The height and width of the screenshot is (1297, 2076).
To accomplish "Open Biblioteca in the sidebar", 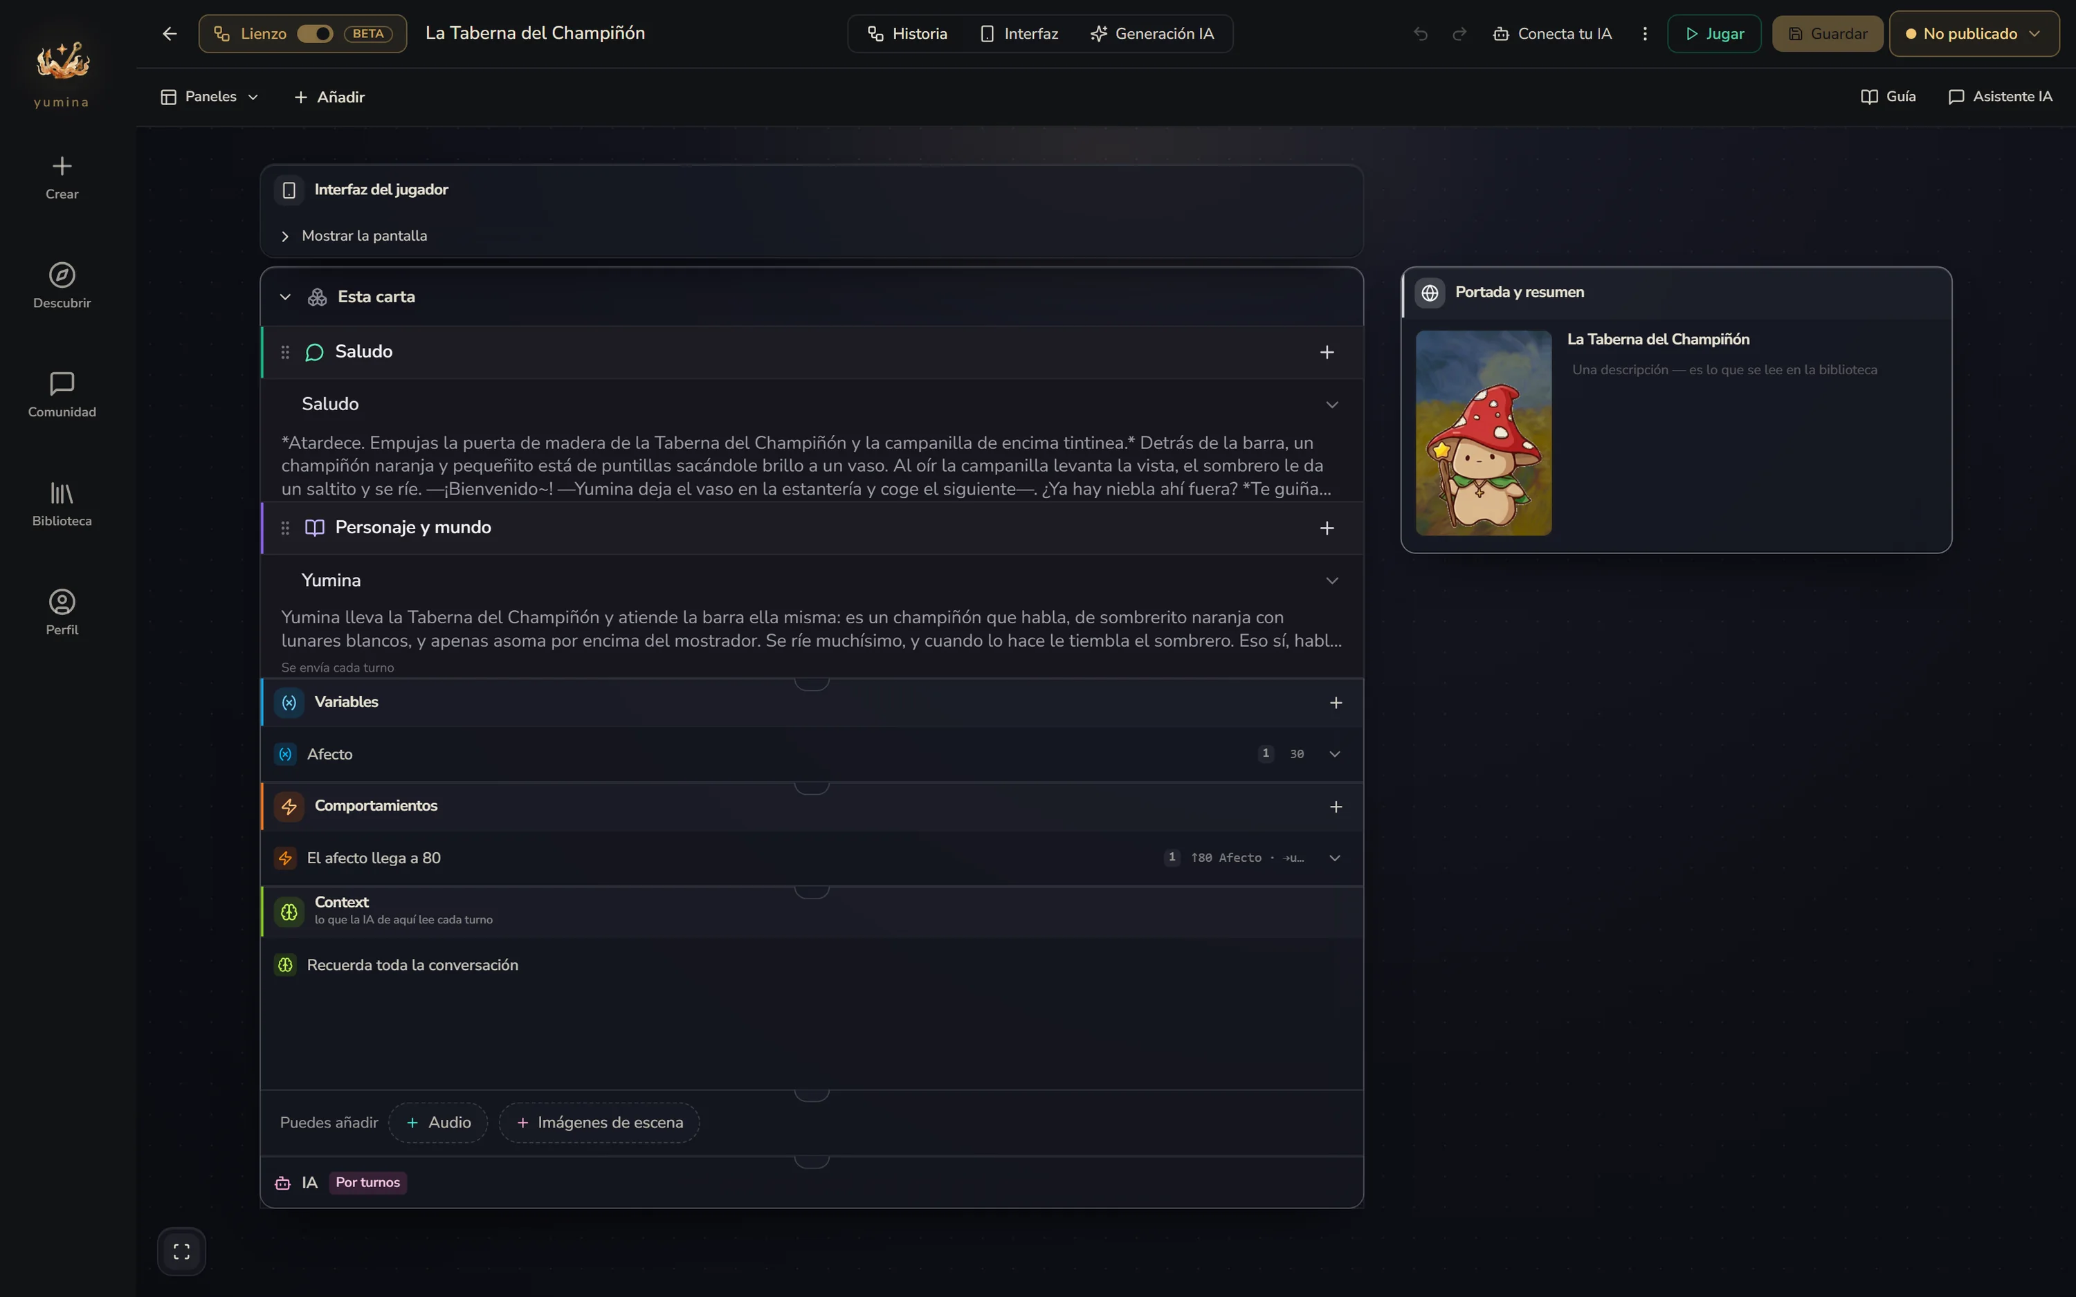I will pyautogui.click(x=62, y=504).
